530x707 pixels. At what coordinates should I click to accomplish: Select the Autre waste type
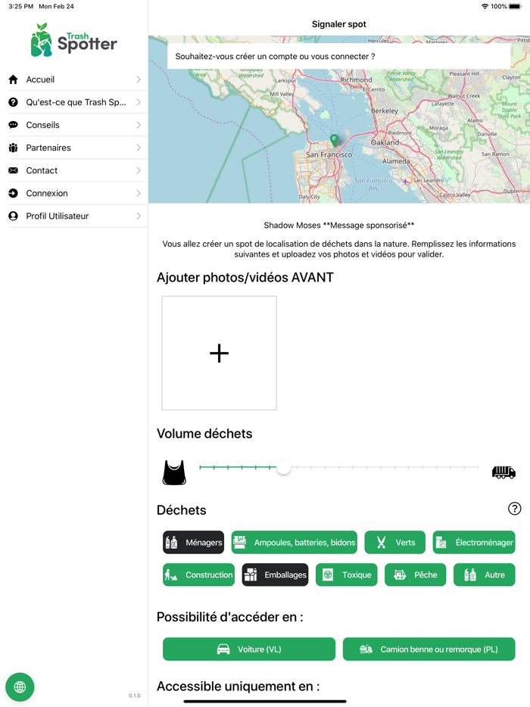[484, 575]
